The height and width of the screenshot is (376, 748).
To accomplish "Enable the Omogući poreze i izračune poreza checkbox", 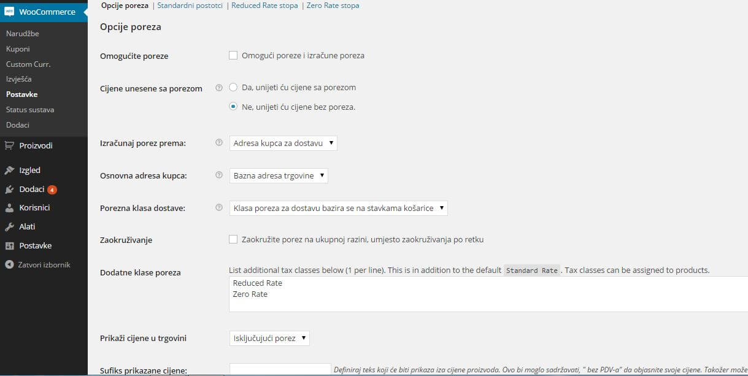I will pos(233,55).
